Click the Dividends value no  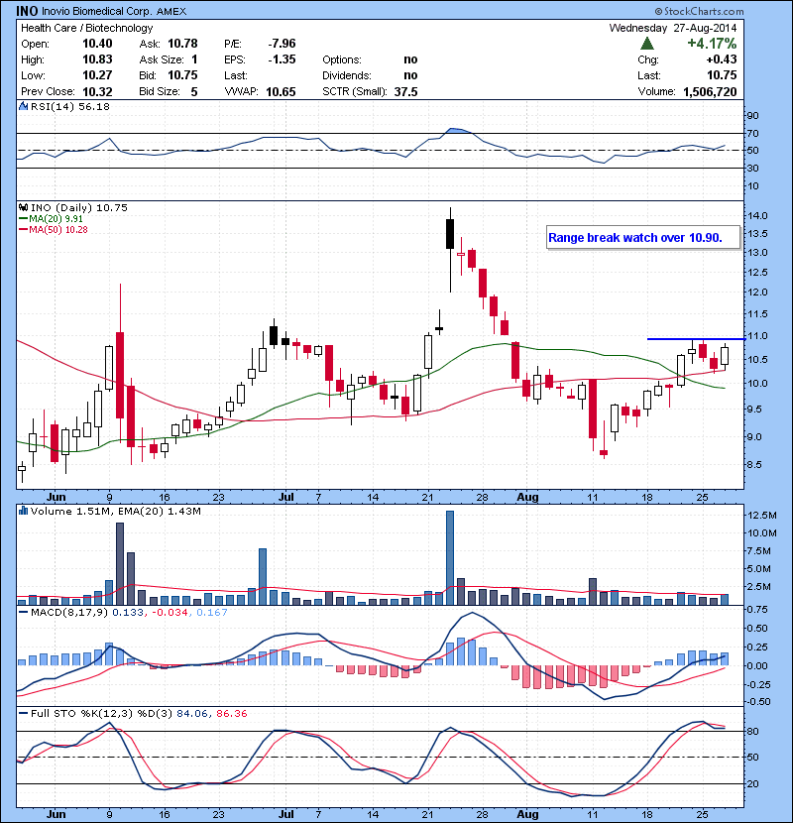click(411, 75)
